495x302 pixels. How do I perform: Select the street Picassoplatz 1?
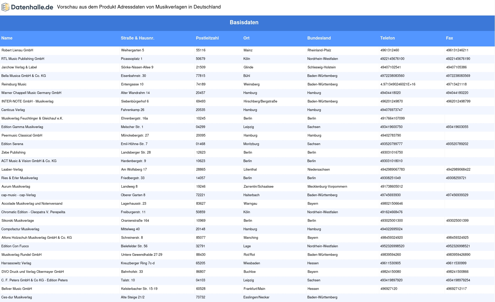pos(131,59)
